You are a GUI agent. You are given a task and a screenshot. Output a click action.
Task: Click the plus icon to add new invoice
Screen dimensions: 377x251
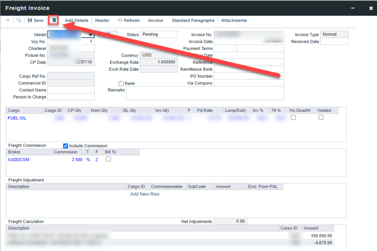(8, 20)
